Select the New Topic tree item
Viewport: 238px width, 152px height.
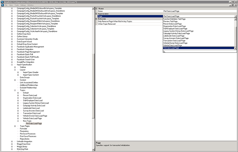[x=27, y=121]
